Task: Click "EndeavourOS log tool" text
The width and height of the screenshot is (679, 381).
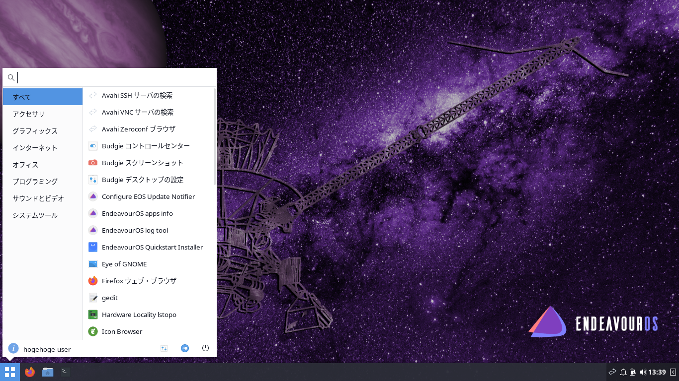Action: pyautogui.click(x=135, y=230)
